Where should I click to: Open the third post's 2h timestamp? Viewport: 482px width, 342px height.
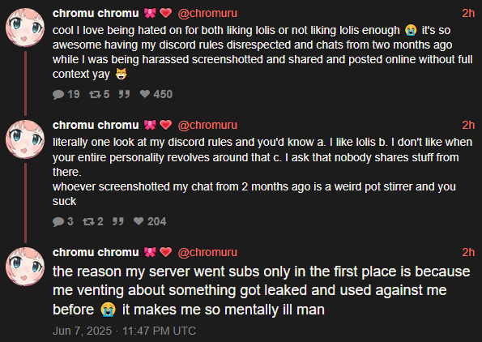click(468, 253)
